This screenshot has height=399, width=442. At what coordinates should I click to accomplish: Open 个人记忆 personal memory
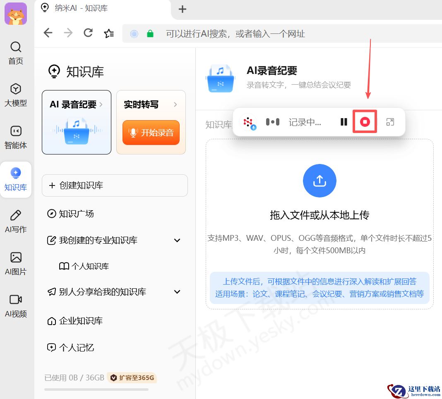click(x=77, y=347)
